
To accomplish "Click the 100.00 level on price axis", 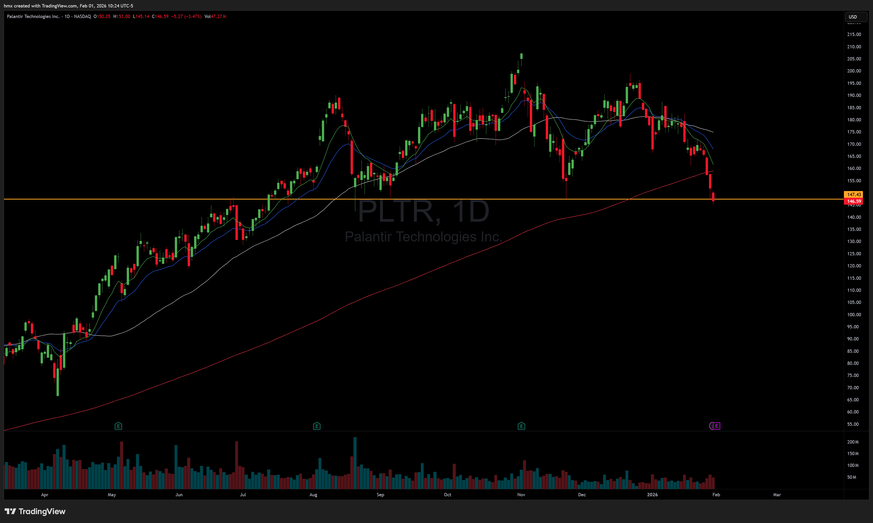I will 854,315.
